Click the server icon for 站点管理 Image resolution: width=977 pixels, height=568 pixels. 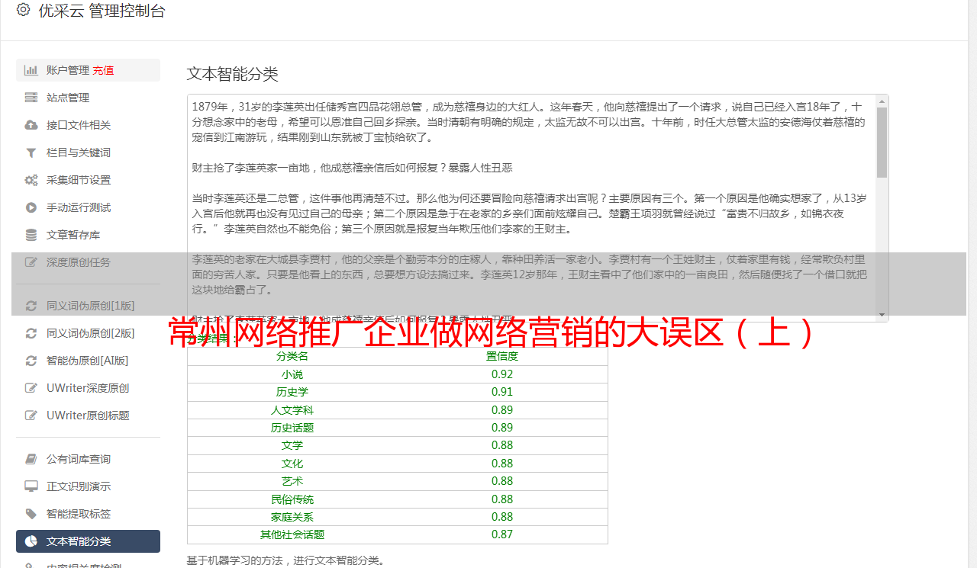pyautogui.click(x=31, y=98)
